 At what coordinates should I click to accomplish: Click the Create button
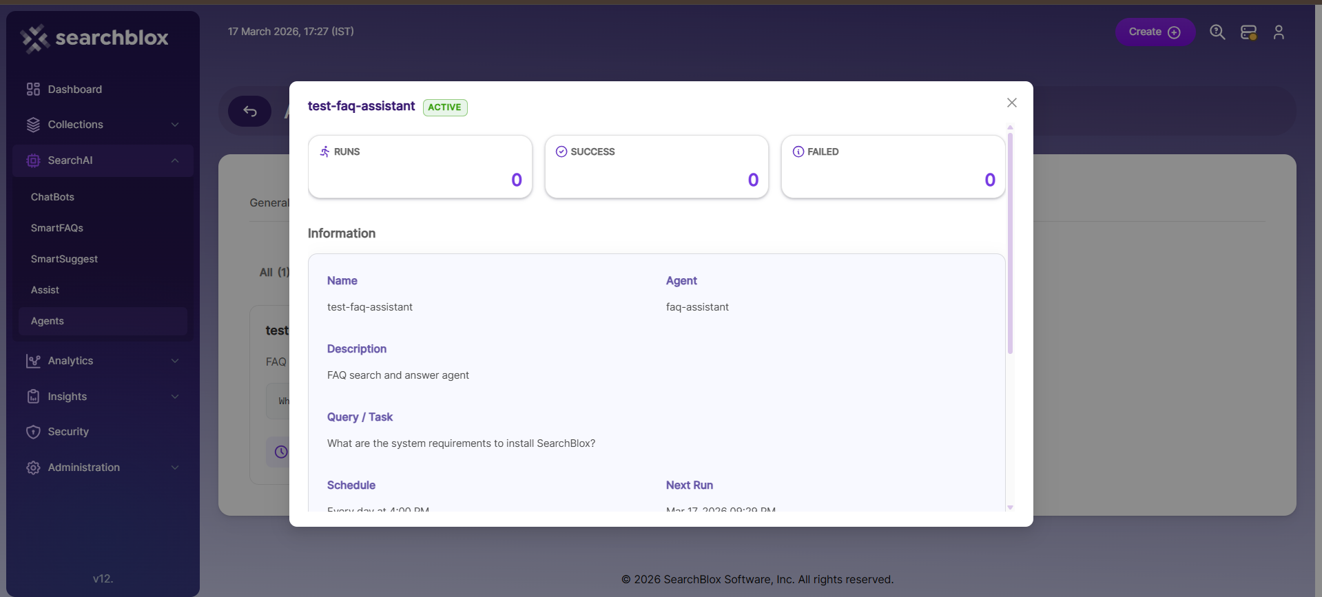click(1155, 32)
